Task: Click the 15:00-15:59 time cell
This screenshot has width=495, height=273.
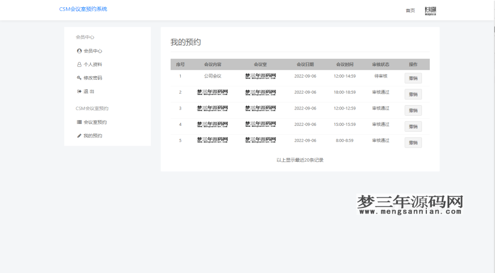Action: click(344, 124)
